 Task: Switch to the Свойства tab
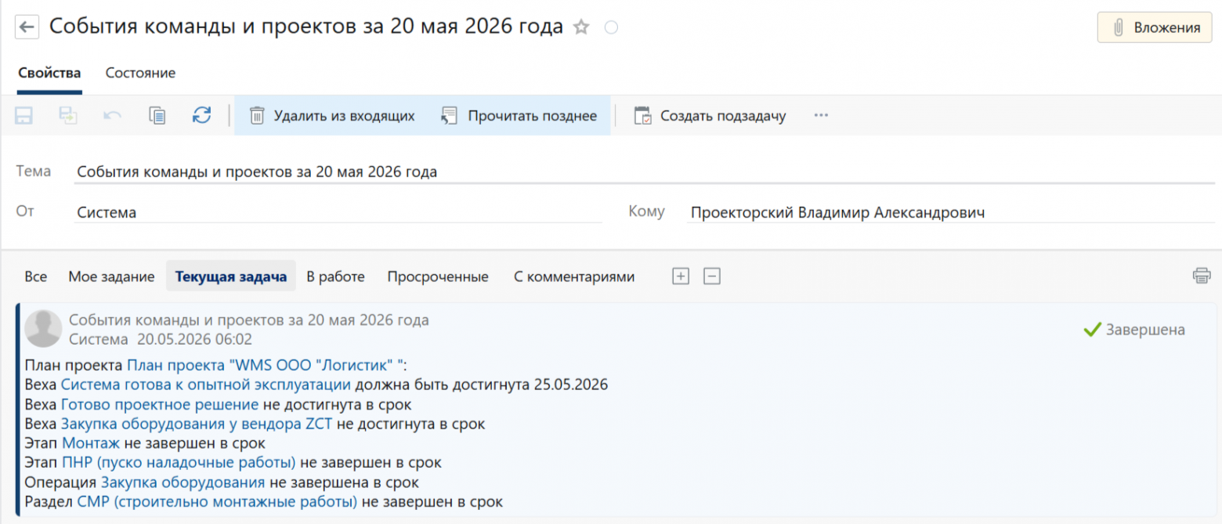point(49,73)
